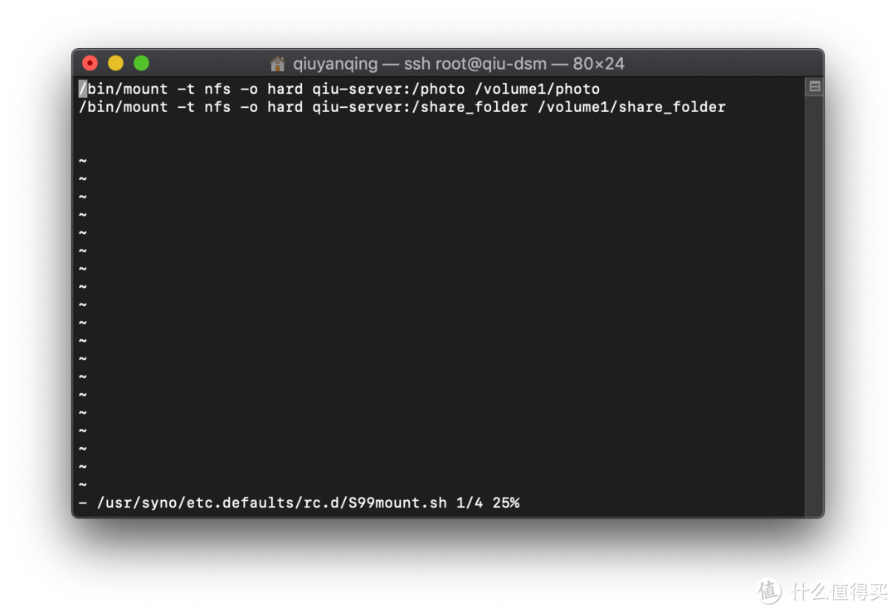
Task: Click the S99mount.sh file path in status line
Action: coord(272,503)
